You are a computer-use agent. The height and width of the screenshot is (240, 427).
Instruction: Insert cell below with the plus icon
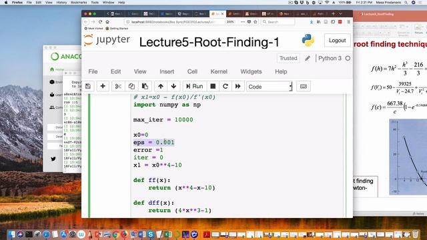(103, 86)
